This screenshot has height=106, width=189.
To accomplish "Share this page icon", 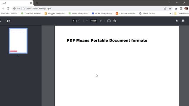I will point(165,9).
